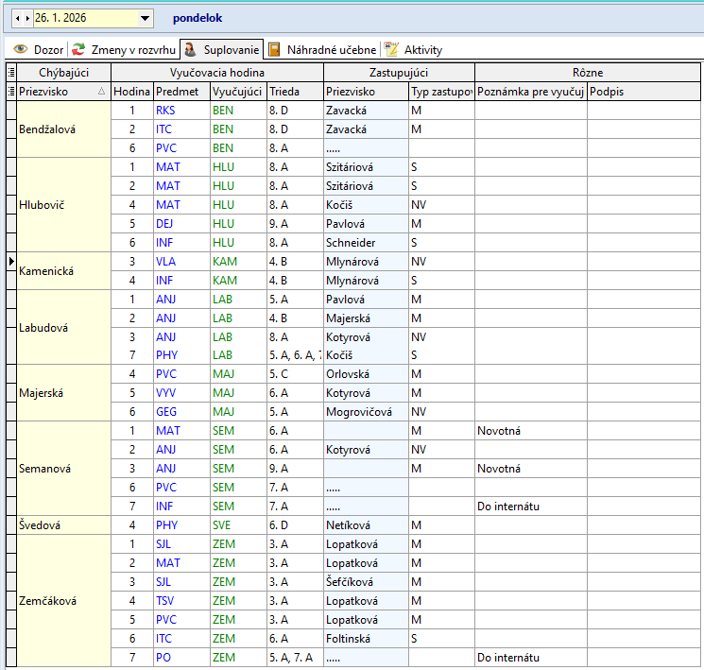Screen dimensions: 704x670
Task: Go to next day with right arrow
Action: [x=26, y=18]
